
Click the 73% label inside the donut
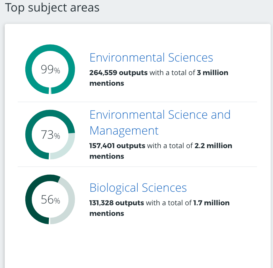pyautogui.click(x=50, y=135)
